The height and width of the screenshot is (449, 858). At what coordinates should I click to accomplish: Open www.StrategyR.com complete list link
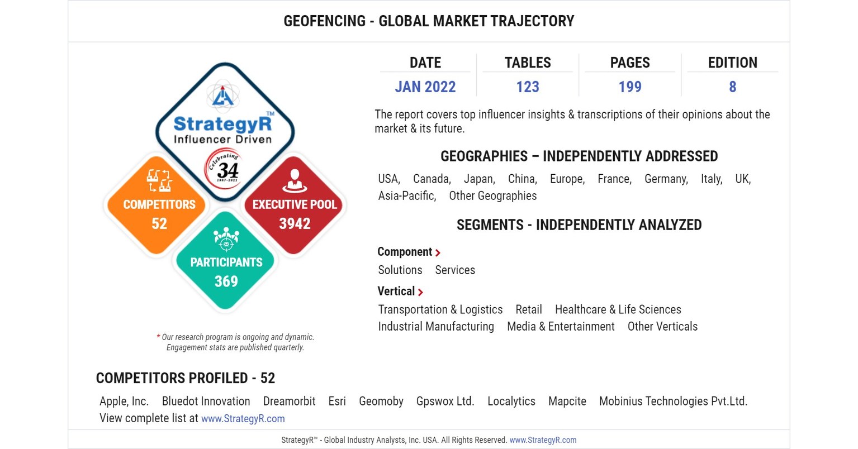pos(243,418)
